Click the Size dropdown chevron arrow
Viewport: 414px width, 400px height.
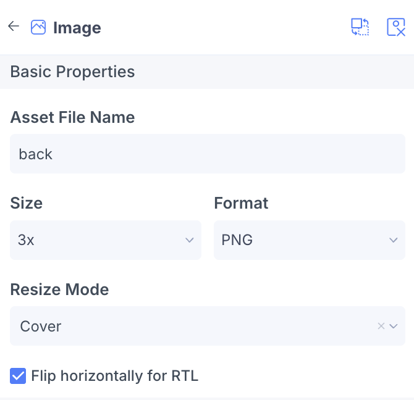[x=190, y=240]
